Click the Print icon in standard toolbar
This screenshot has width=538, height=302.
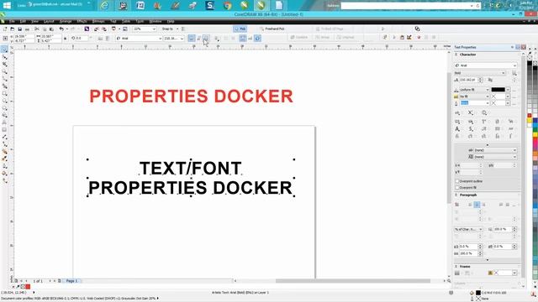pos(27,29)
